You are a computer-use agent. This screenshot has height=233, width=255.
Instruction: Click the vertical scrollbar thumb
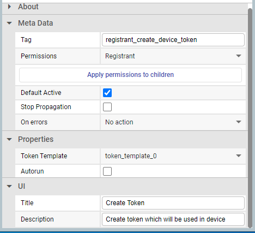click(x=250, y=118)
